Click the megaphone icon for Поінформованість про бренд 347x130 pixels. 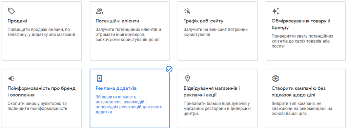click(x=11, y=78)
